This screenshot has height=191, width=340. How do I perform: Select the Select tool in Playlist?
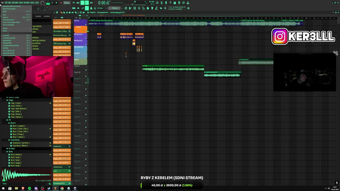tap(78, 12)
